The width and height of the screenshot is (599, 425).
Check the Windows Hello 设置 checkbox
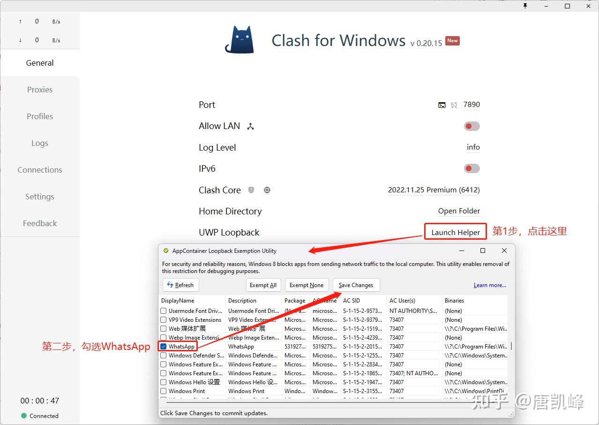point(164,382)
